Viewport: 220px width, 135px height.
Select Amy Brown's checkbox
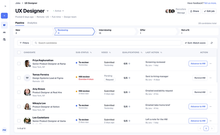click(x=19, y=92)
